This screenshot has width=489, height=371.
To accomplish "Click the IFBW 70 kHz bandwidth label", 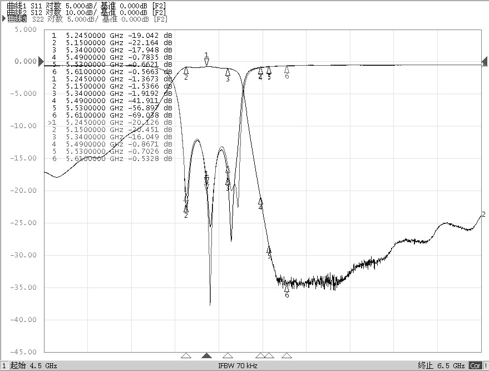I will tap(238, 366).
